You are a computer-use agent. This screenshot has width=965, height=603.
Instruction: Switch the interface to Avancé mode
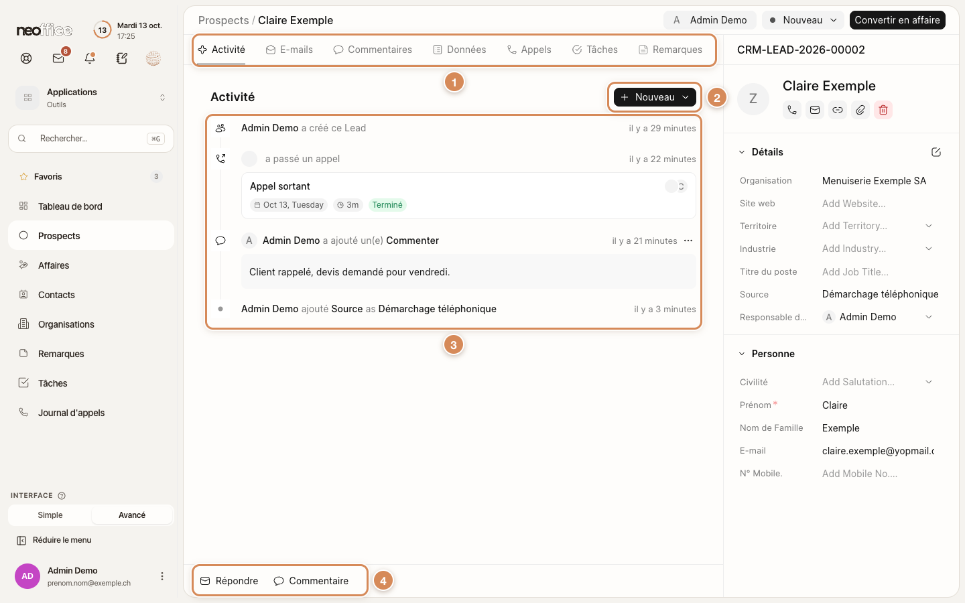(x=132, y=515)
